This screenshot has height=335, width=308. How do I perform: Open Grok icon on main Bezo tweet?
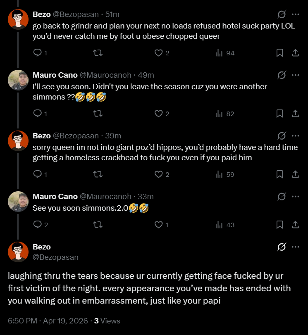[x=282, y=247]
